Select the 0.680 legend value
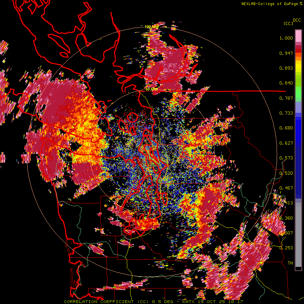304x304 pixels. click(286, 128)
